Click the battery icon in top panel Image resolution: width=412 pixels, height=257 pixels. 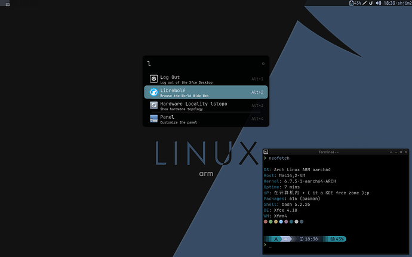[x=351, y=3]
